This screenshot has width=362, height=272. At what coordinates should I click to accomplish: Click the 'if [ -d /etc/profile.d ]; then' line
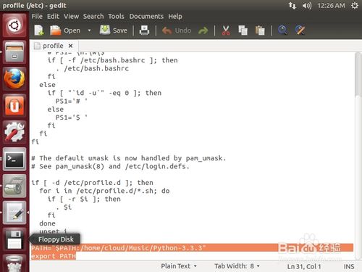(x=92, y=183)
